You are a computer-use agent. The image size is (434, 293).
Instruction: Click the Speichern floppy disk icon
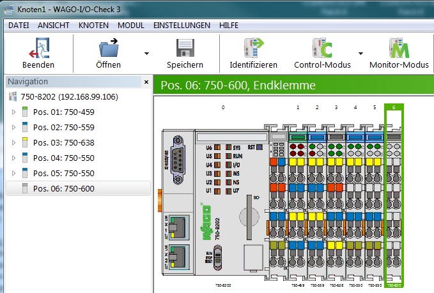tap(185, 49)
